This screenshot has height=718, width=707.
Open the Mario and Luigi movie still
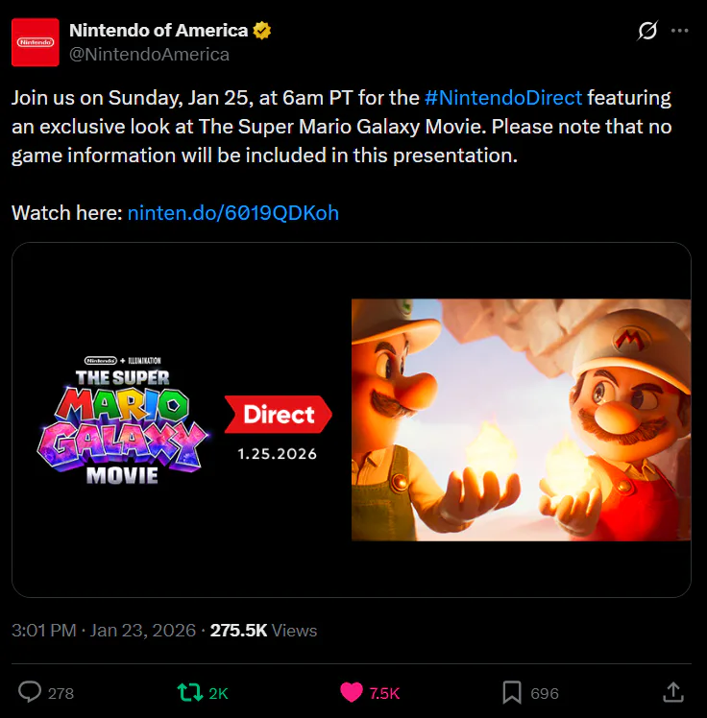pos(521,419)
